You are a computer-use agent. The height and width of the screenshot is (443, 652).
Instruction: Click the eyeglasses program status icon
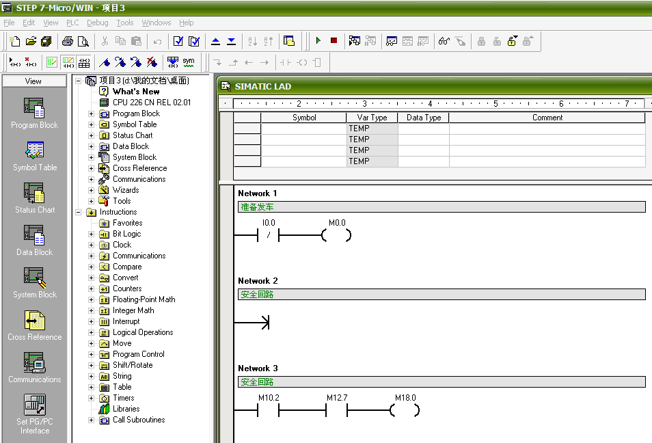click(x=444, y=41)
